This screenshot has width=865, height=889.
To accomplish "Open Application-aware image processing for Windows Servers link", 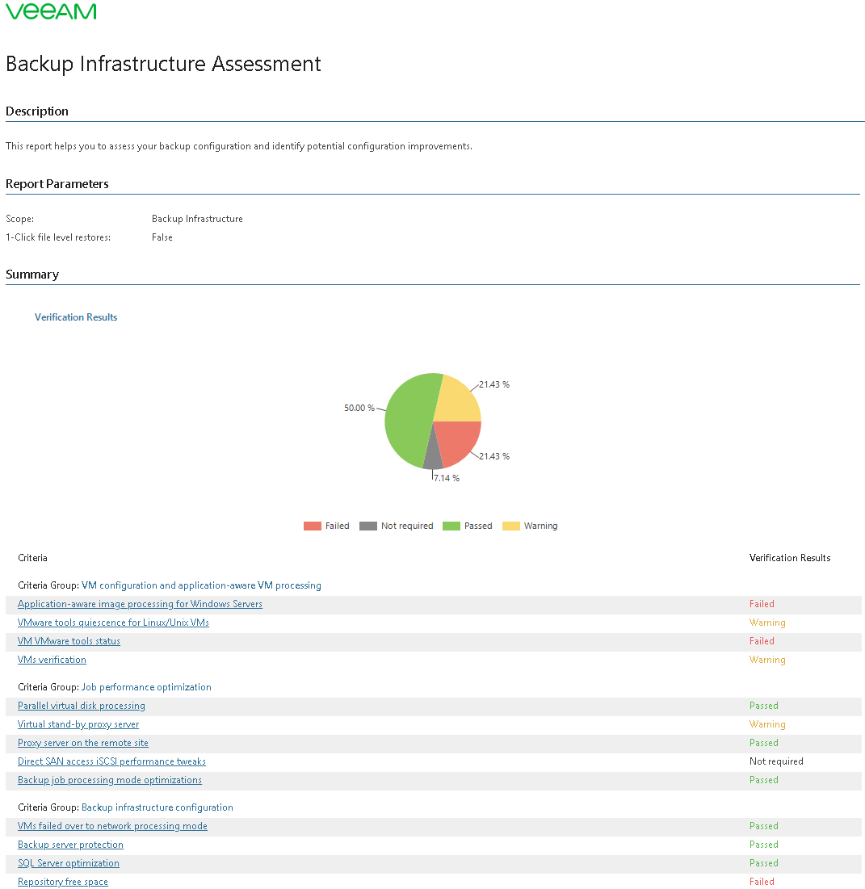I will (x=140, y=605).
